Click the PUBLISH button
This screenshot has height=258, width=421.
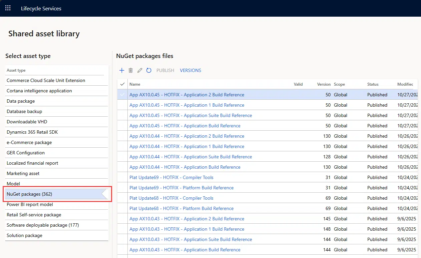[165, 70]
